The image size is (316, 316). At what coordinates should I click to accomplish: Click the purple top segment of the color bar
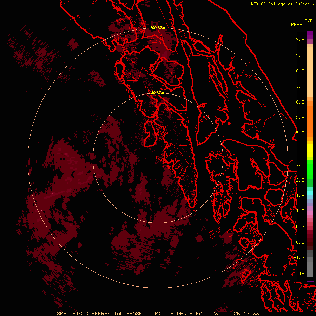(310, 35)
